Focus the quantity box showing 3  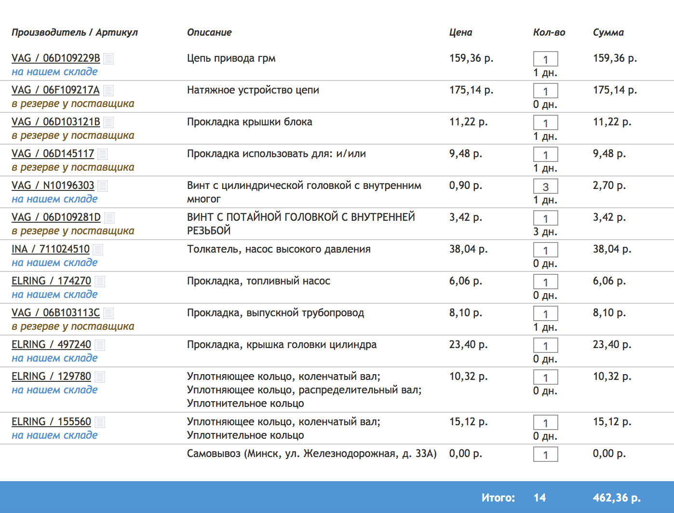click(x=545, y=187)
